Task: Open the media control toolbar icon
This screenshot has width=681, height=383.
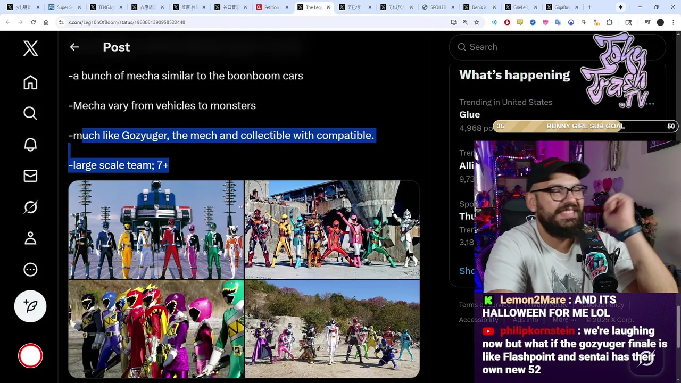Action: coord(647,22)
